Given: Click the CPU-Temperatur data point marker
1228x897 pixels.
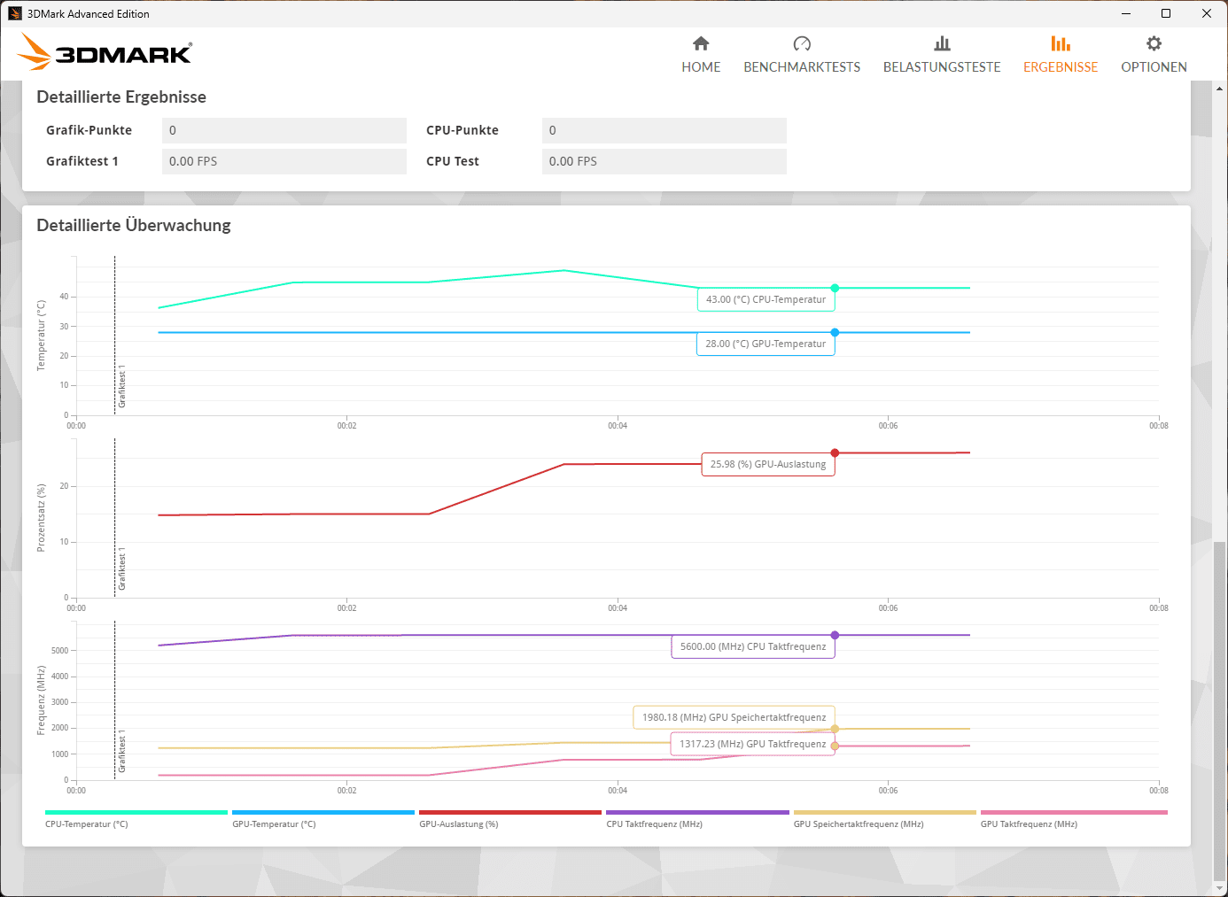Looking at the screenshot, I should [x=835, y=288].
